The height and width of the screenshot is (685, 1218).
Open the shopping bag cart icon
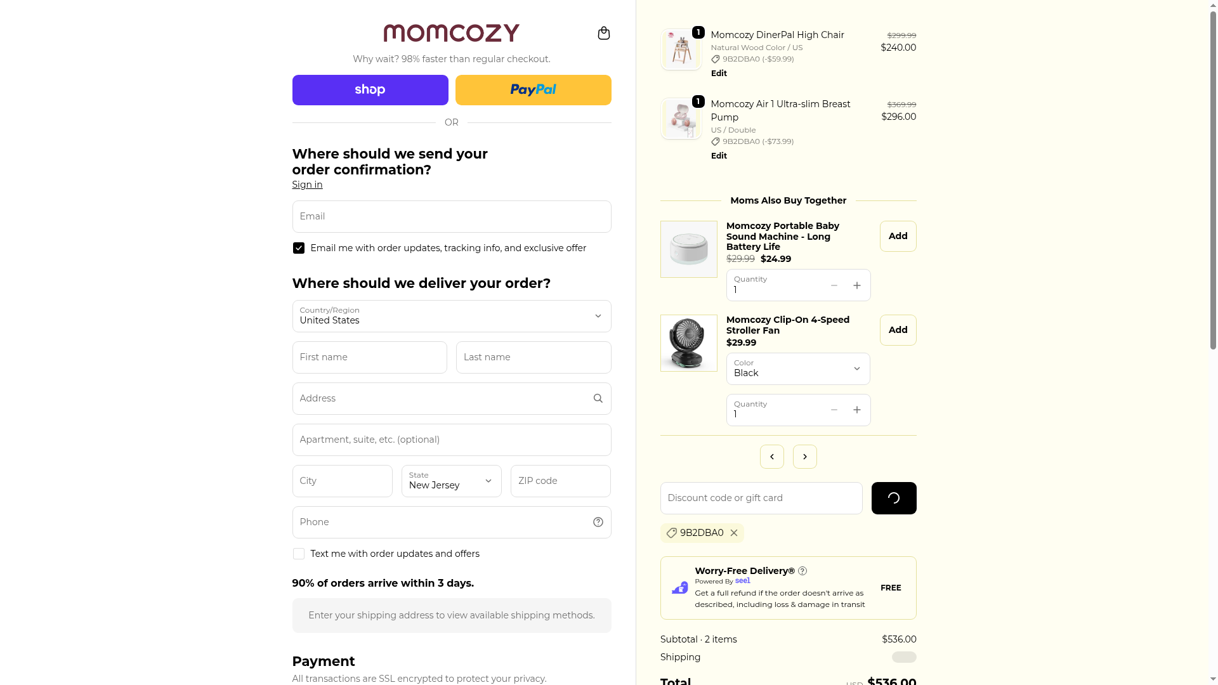603,33
